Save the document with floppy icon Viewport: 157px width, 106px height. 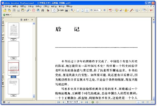point(14,10)
